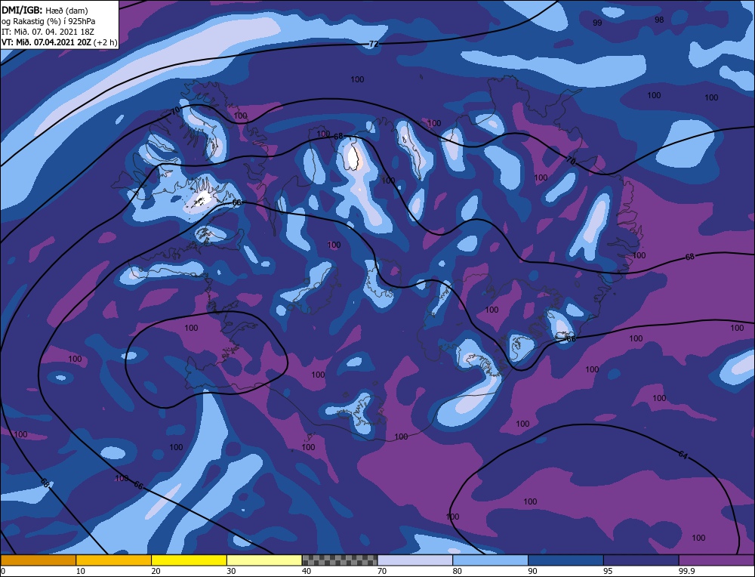This screenshot has width=755, height=577.
Task: Click the 'VT: Mið. 07.04.2021 20Z' valid time
Action: pyautogui.click(x=46, y=42)
